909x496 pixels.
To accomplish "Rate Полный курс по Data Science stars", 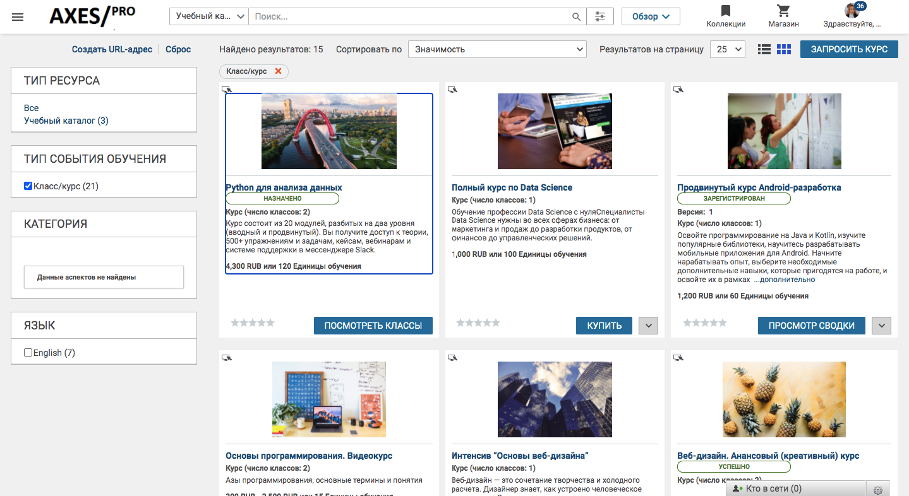I will (478, 323).
